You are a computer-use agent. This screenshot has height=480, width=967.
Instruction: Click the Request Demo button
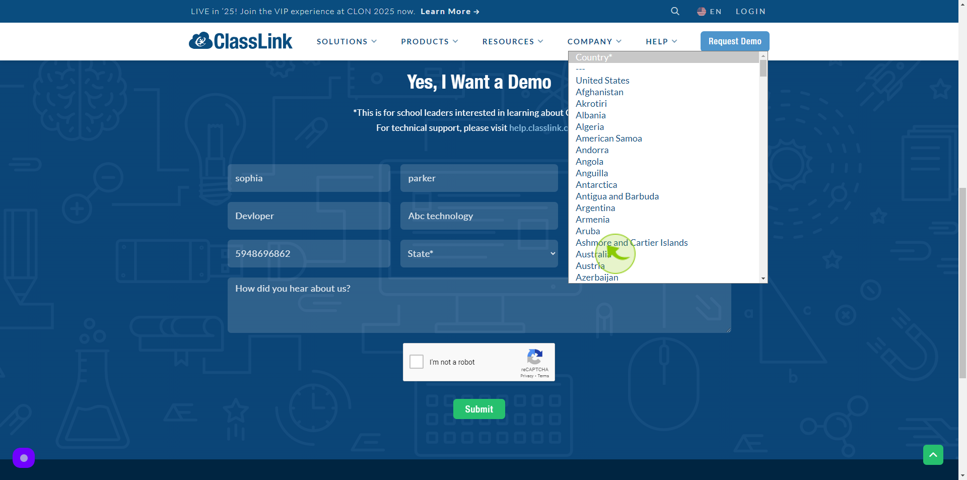(735, 41)
